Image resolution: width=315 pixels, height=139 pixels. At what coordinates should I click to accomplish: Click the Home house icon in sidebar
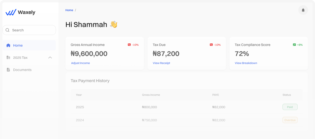tap(8, 45)
